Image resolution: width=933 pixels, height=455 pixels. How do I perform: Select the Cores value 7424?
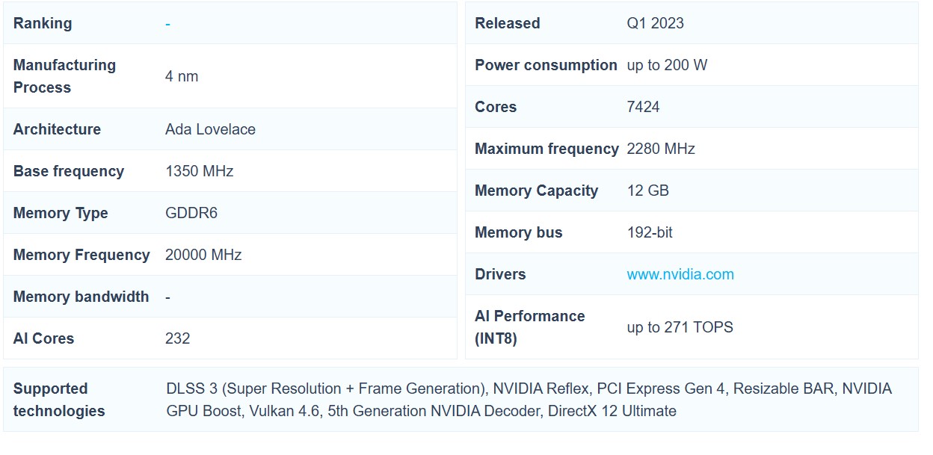pos(643,107)
